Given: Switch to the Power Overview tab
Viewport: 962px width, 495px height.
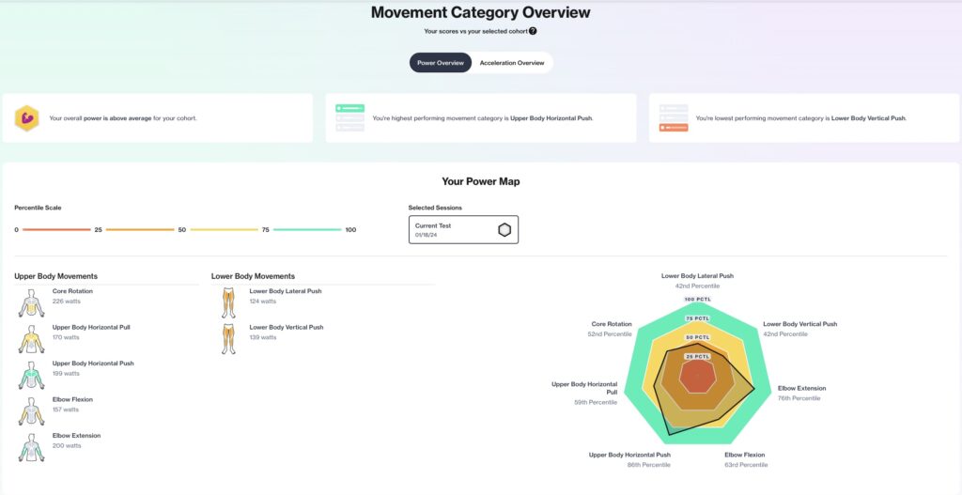Looking at the screenshot, I should coord(441,63).
